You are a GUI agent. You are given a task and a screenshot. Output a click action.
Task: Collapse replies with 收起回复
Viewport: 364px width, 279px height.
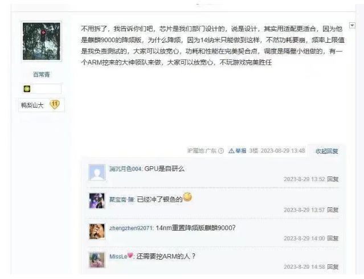click(x=326, y=151)
